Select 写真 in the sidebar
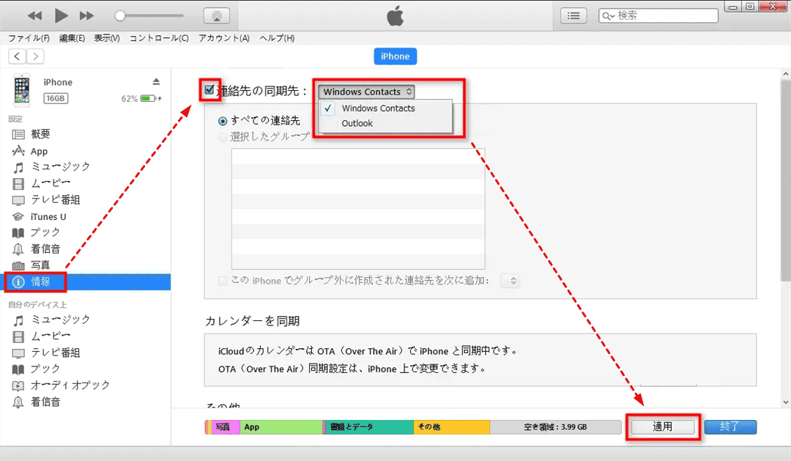Screen dimensions: 791x461 [40, 265]
